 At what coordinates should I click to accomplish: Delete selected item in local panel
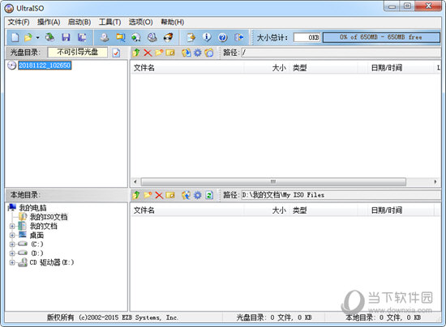pos(159,195)
